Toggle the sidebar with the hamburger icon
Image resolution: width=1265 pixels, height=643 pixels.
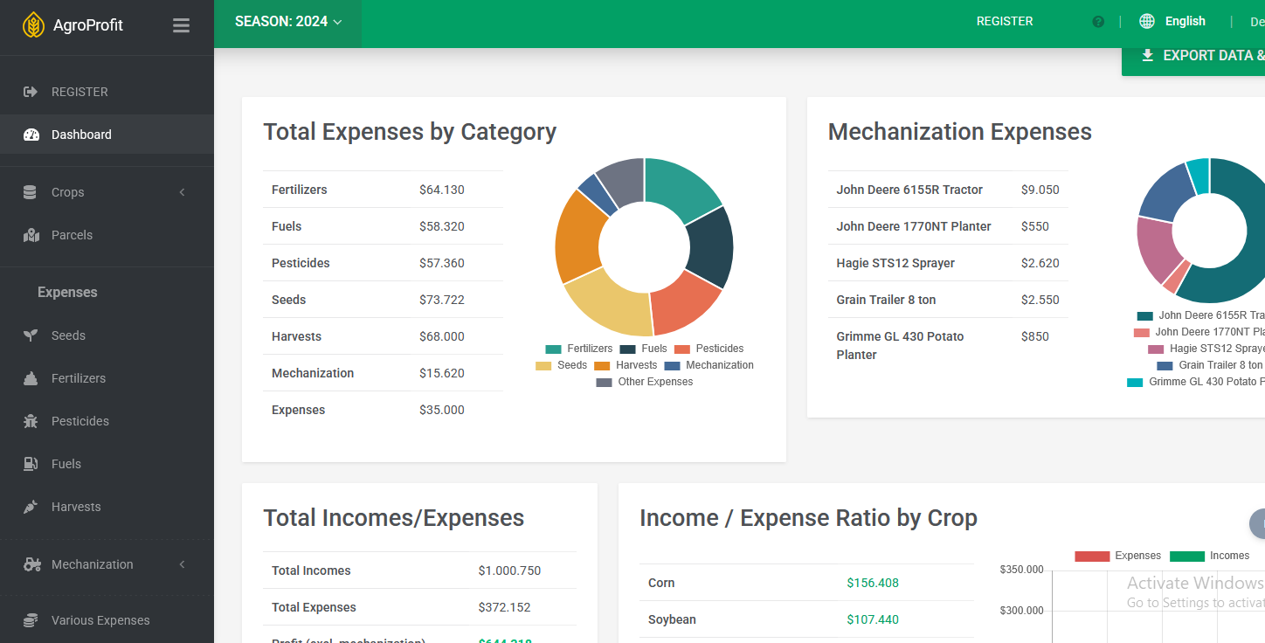coord(181,25)
